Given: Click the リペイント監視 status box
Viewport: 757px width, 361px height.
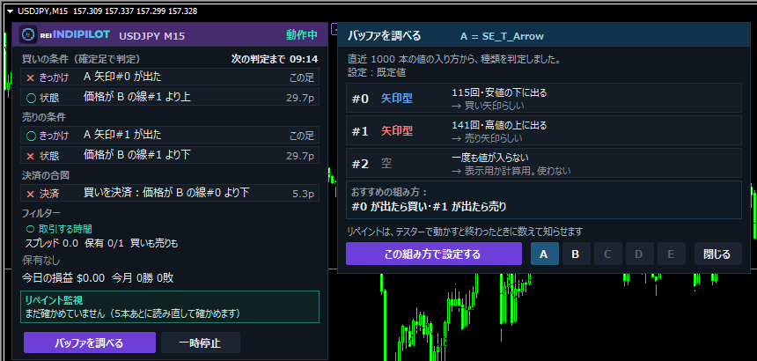Looking at the screenshot, I should (170, 306).
